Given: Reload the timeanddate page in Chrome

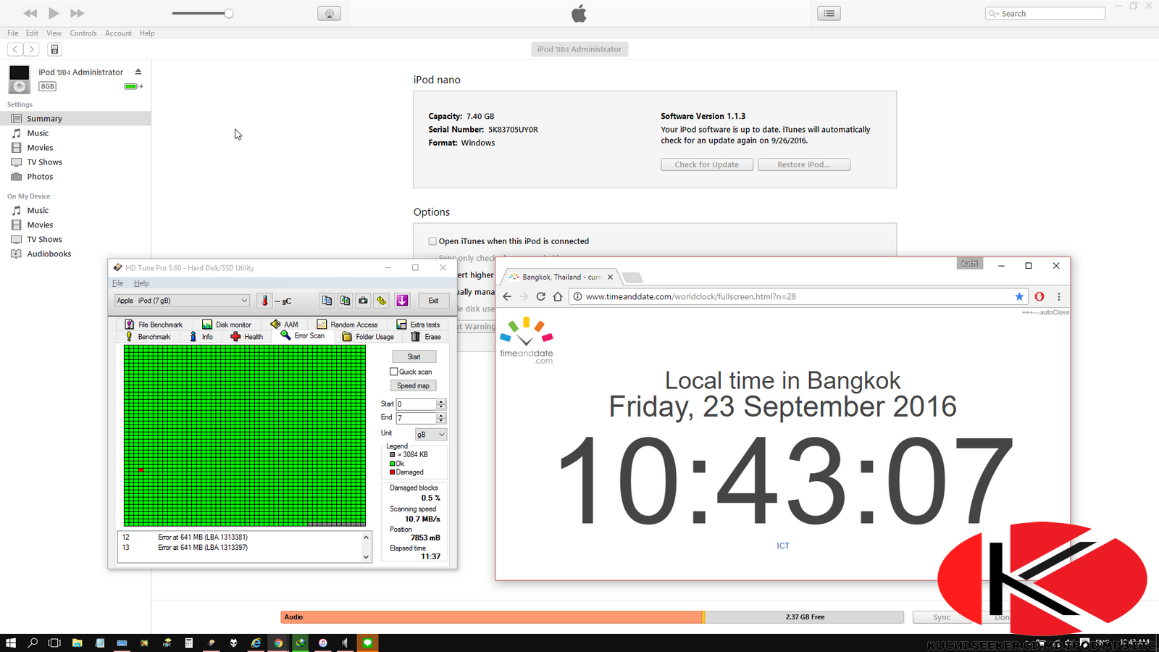Looking at the screenshot, I should click(540, 296).
